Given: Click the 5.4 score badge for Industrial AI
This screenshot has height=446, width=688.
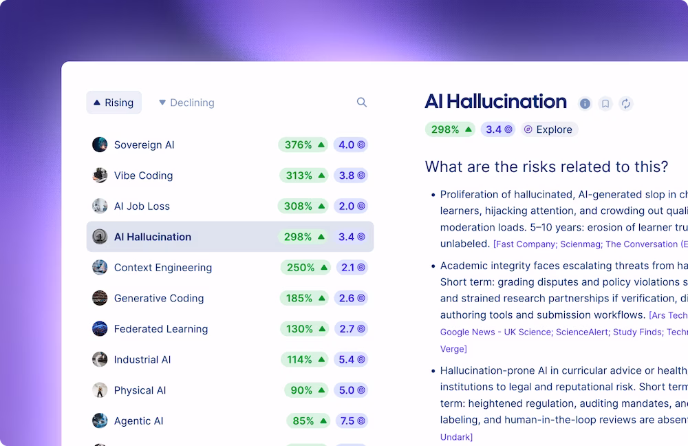Looking at the screenshot, I should pos(351,359).
